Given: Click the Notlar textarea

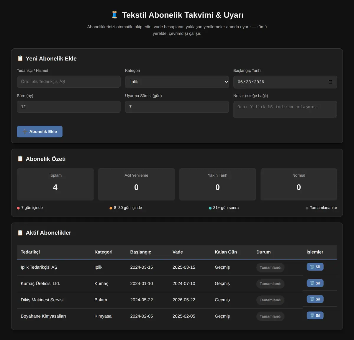Looking at the screenshot, I should tap(285, 109).
